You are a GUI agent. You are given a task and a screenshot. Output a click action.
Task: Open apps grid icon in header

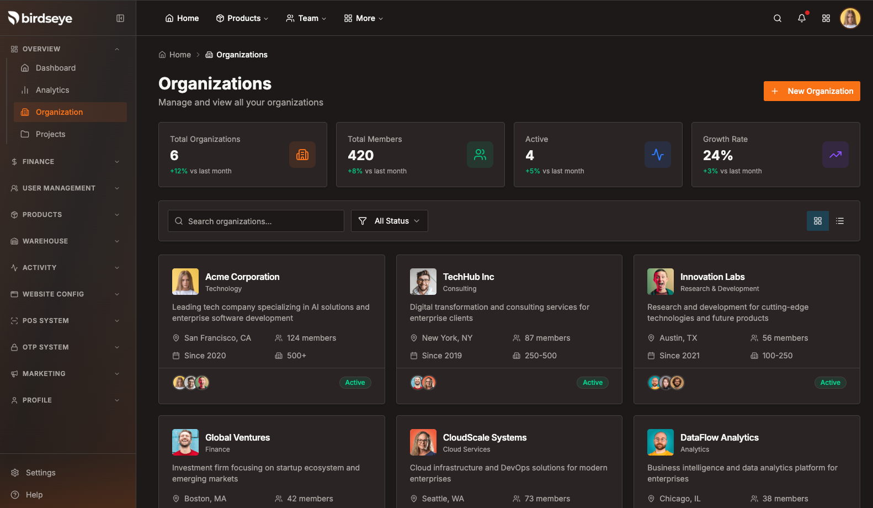(x=826, y=18)
